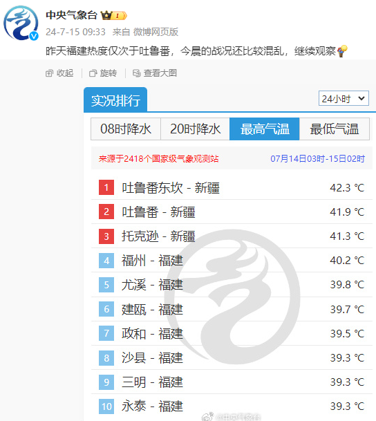This screenshot has height=421, width=376.
Task: Click the 微博网页版 source link
Action: click(156, 32)
